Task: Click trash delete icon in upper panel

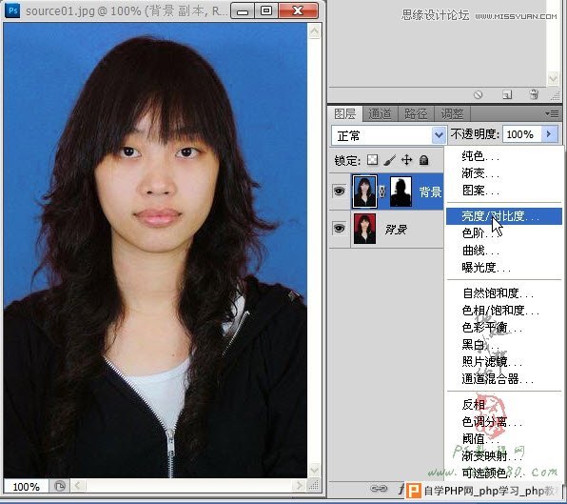Action: [534, 94]
